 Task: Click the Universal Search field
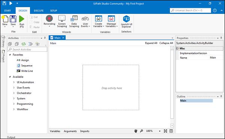tap(190, 10)
